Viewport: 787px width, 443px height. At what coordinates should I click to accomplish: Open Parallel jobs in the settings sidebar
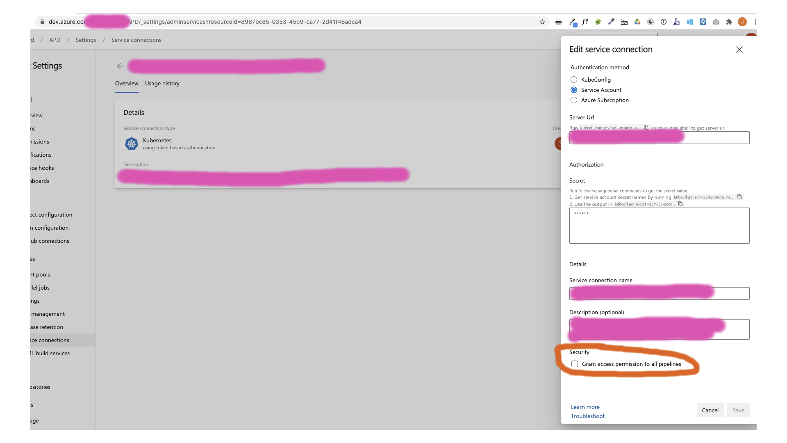(40, 288)
